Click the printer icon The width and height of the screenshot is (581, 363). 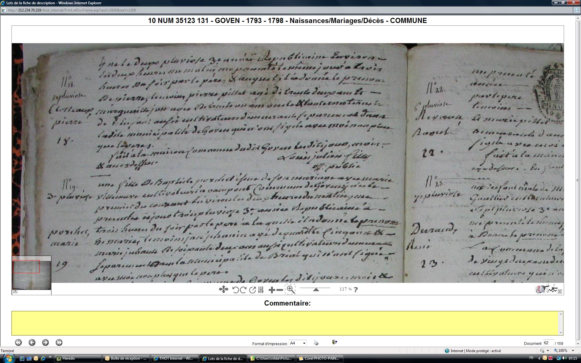click(x=316, y=343)
